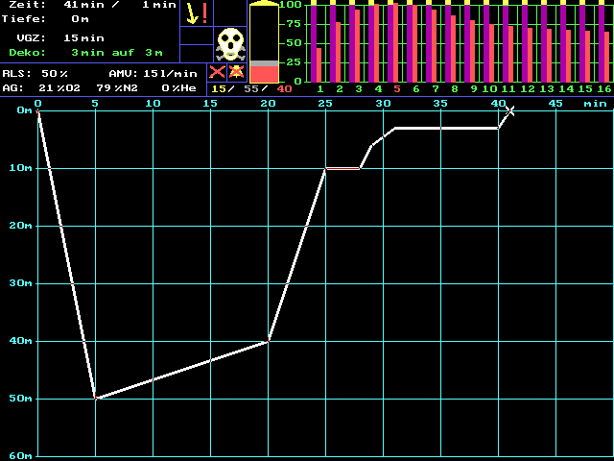Click the air tank fill level gauge
The height and width of the screenshot is (461, 614).
(x=264, y=43)
